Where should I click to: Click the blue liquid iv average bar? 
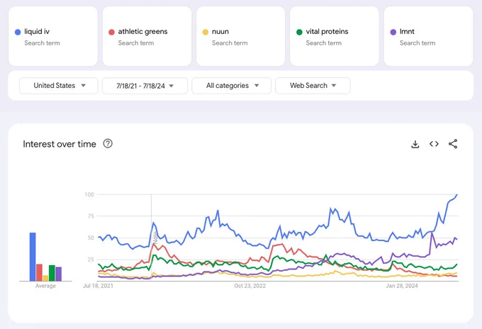pos(33,257)
